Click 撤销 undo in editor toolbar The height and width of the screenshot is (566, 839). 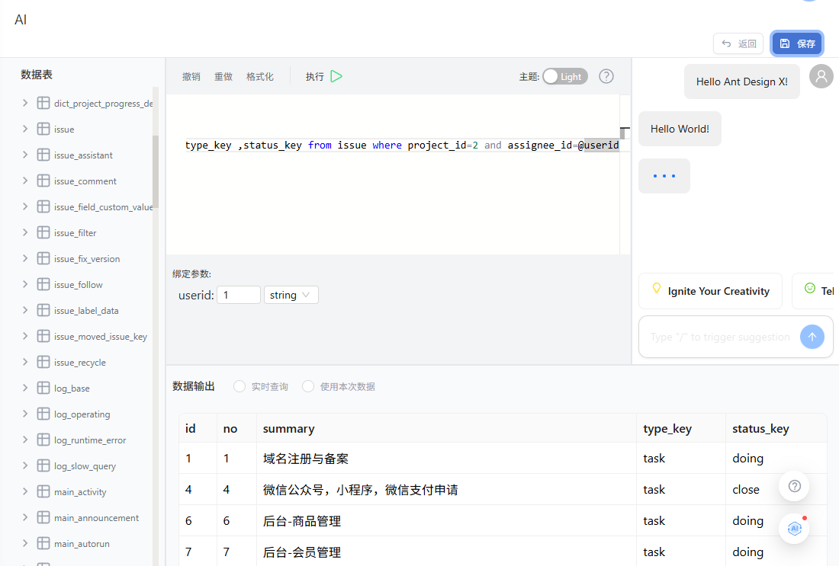[x=191, y=77]
